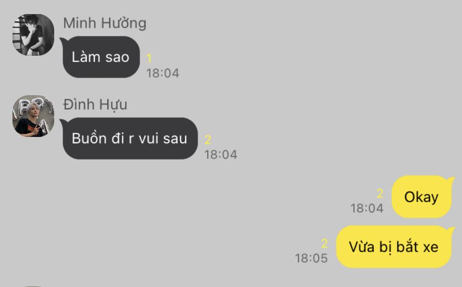Click the 18:04 timestamp beside Đình Hựu's message
The image size is (462, 287).
[221, 155]
